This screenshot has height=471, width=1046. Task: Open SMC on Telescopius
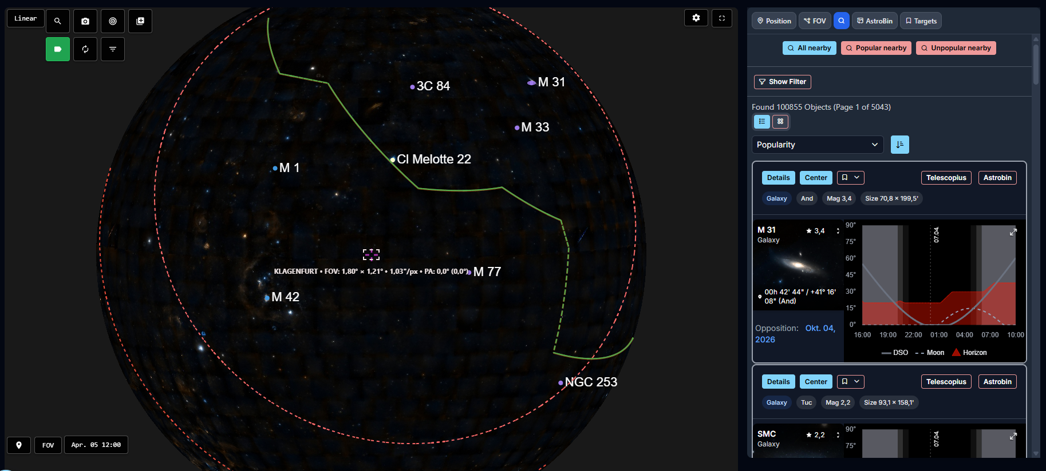click(946, 382)
